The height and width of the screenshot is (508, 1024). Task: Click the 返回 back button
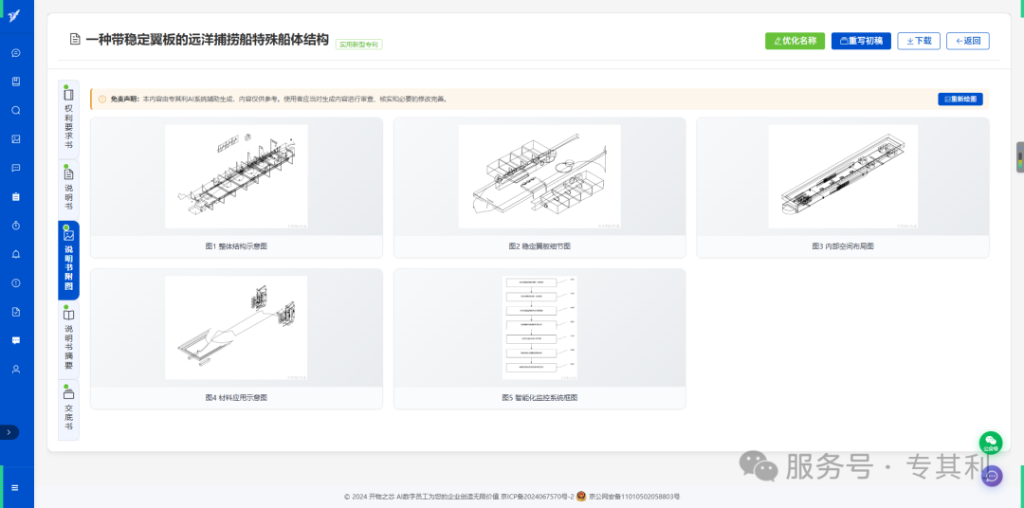968,41
